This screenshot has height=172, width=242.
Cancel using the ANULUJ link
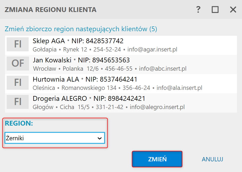click(212, 159)
